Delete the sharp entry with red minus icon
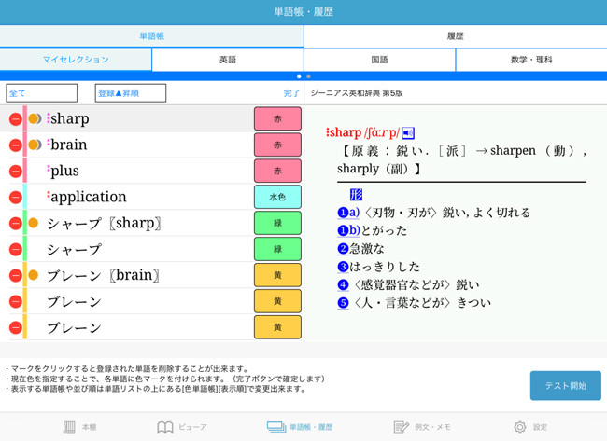Screen dimensions: 607x441 (16, 118)
